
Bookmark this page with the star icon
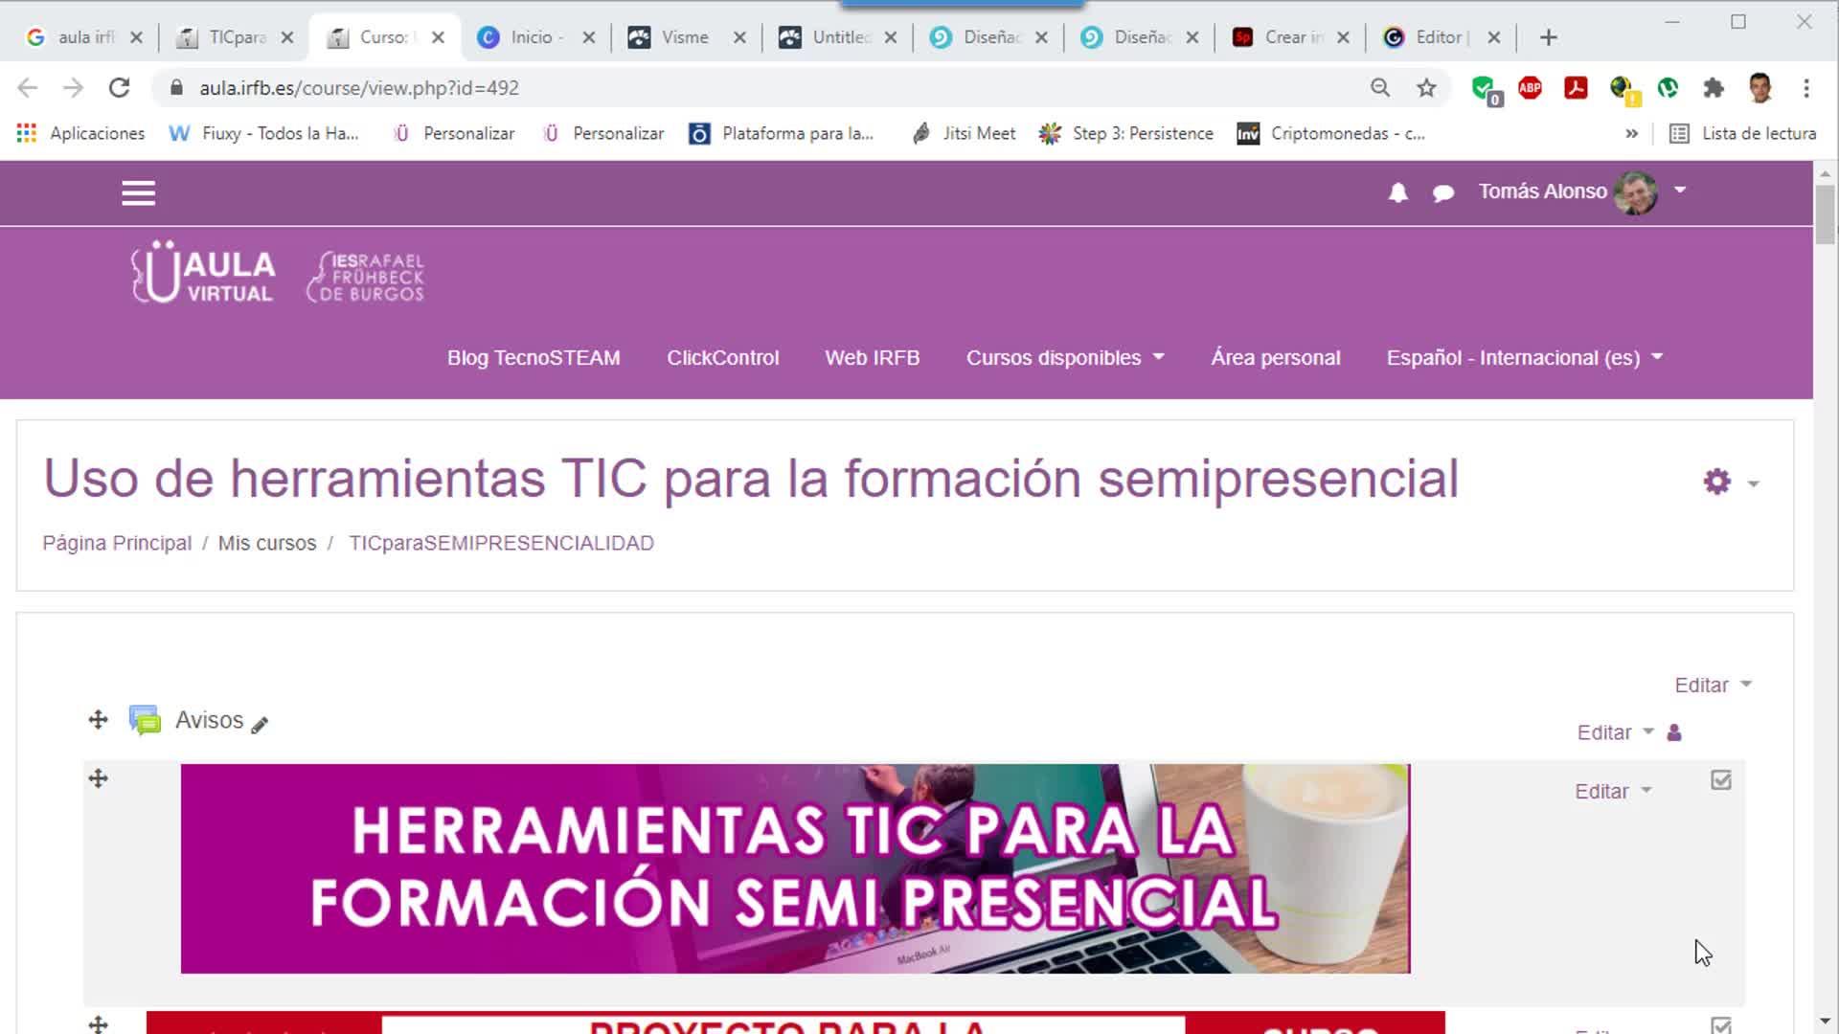pos(1426,88)
